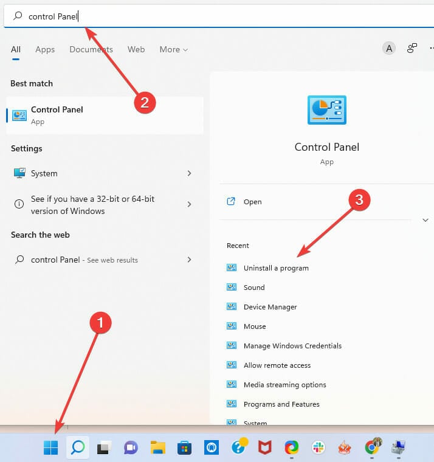Click the user account avatar A
The width and height of the screenshot is (434, 462).
click(389, 48)
